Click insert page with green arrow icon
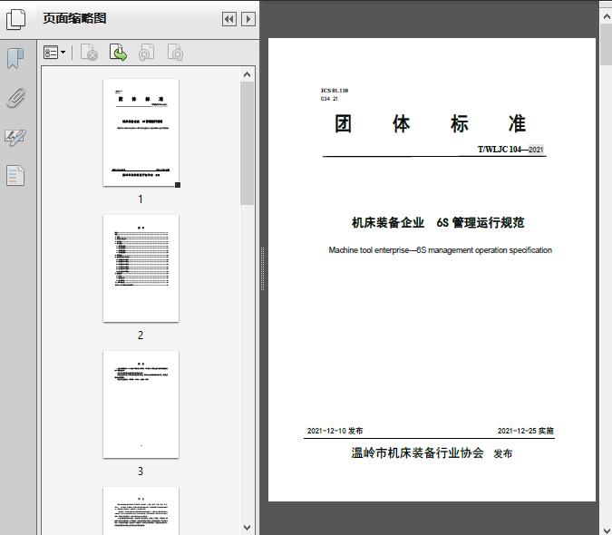612x535 pixels. pyautogui.click(x=118, y=53)
